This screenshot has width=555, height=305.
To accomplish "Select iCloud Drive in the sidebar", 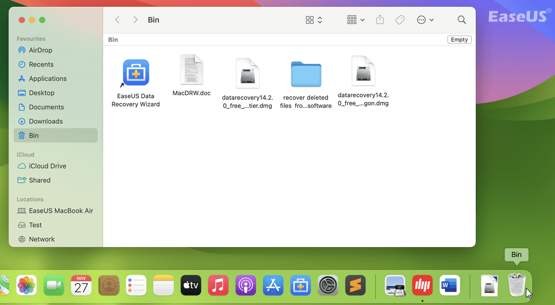I will pyautogui.click(x=48, y=166).
